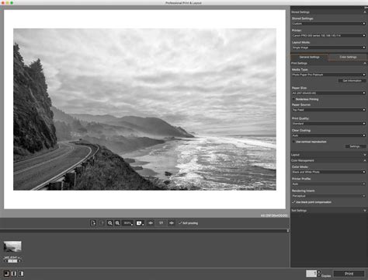Switch to the Color Settings tab
Viewport: 368px width, 280px height.
pyautogui.click(x=348, y=57)
